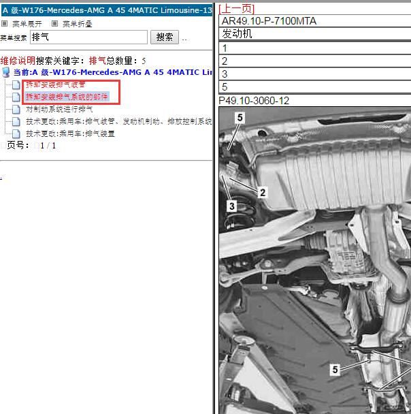Screen dimensions: 411x414
Task: Click page icon beside 技术更改 排气装置 entry
Action: coord(16,133)
